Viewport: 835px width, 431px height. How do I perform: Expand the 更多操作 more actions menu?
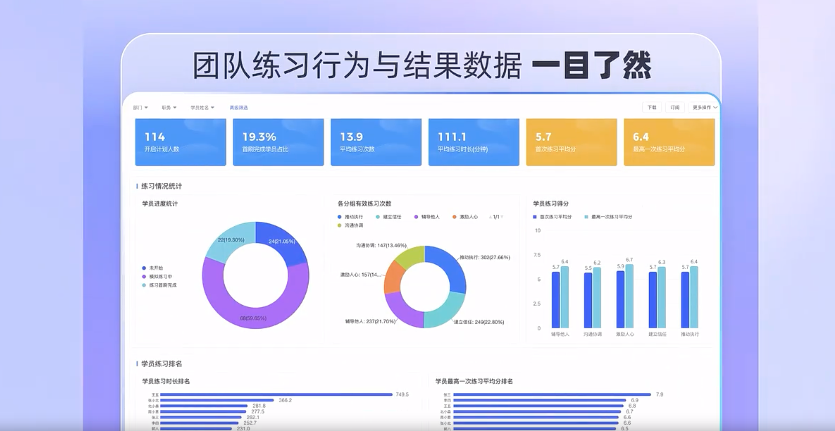(703, 107)
